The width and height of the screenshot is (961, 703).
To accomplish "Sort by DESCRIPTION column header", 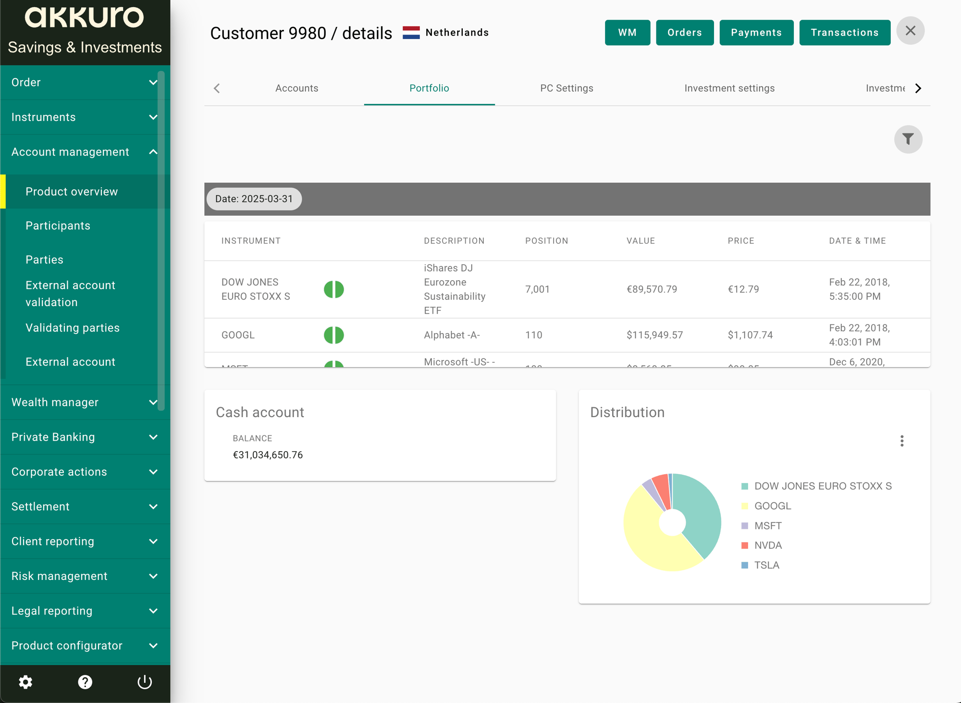I will point(454,241).
